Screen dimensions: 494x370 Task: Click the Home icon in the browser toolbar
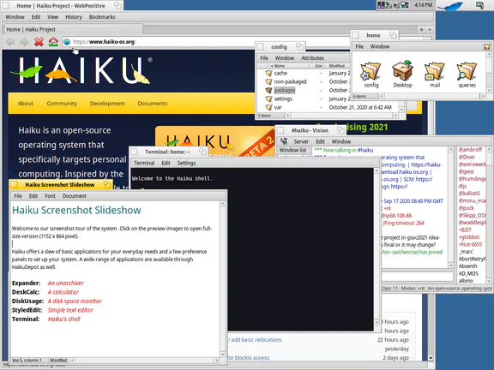(53, 42)
